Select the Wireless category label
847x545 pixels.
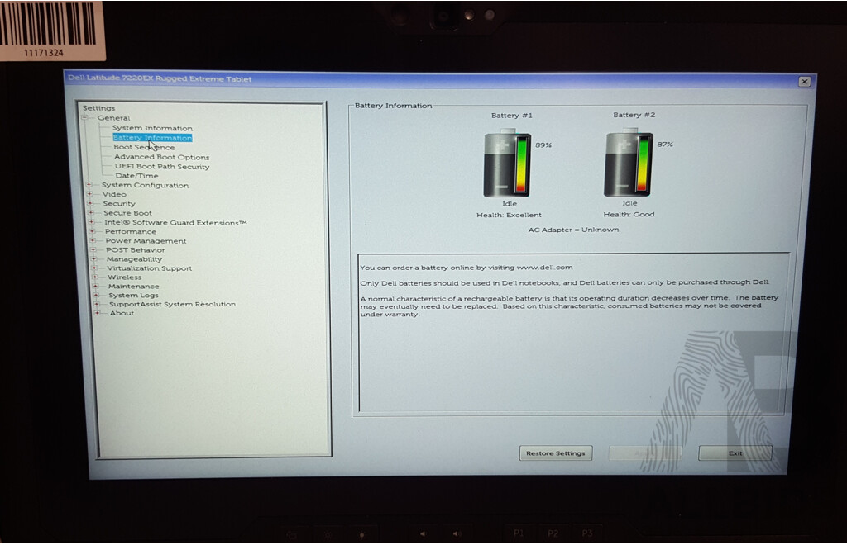[x=124, y=277]
